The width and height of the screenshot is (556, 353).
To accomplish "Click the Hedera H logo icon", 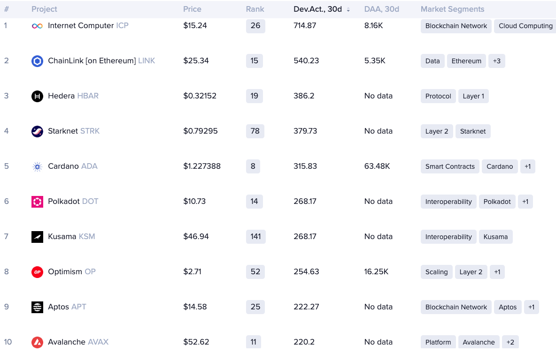I will [x=37, y=96].
